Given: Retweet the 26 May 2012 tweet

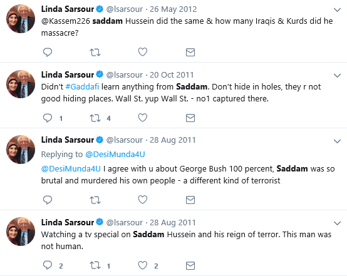Looking at the screenshot, I should (x=95, y=53).
